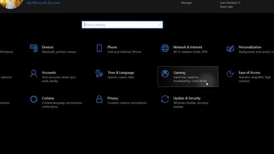Click the Gaming Xbox icon
This screenshot has height=154, width=274.
pos(165,74)
